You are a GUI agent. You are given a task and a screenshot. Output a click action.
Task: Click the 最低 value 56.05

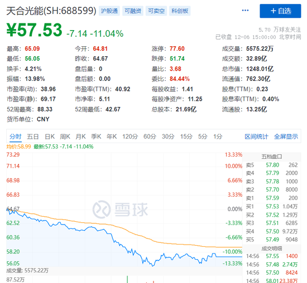(x=32, y=58)
